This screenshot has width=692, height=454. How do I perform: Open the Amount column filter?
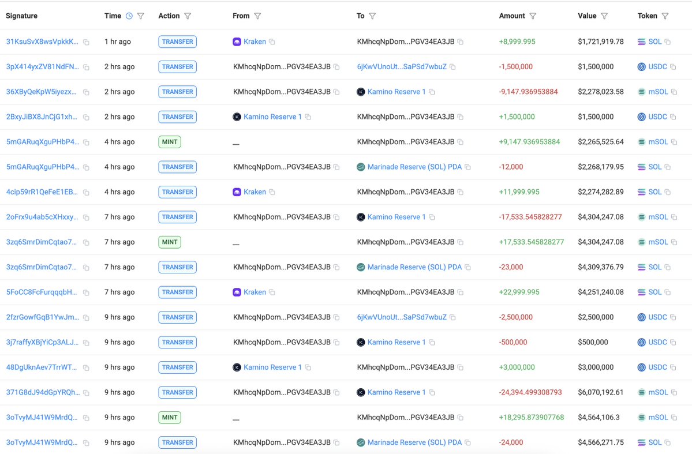[x=533, y=16]
